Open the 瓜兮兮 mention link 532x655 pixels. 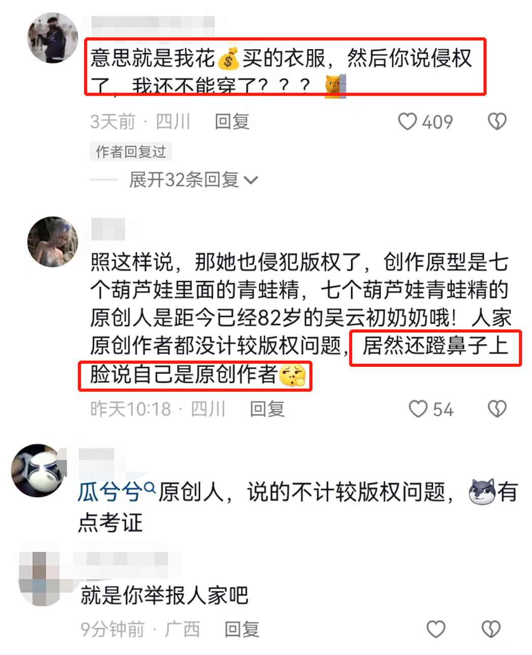pyautogui.click(x=110, y=492)
